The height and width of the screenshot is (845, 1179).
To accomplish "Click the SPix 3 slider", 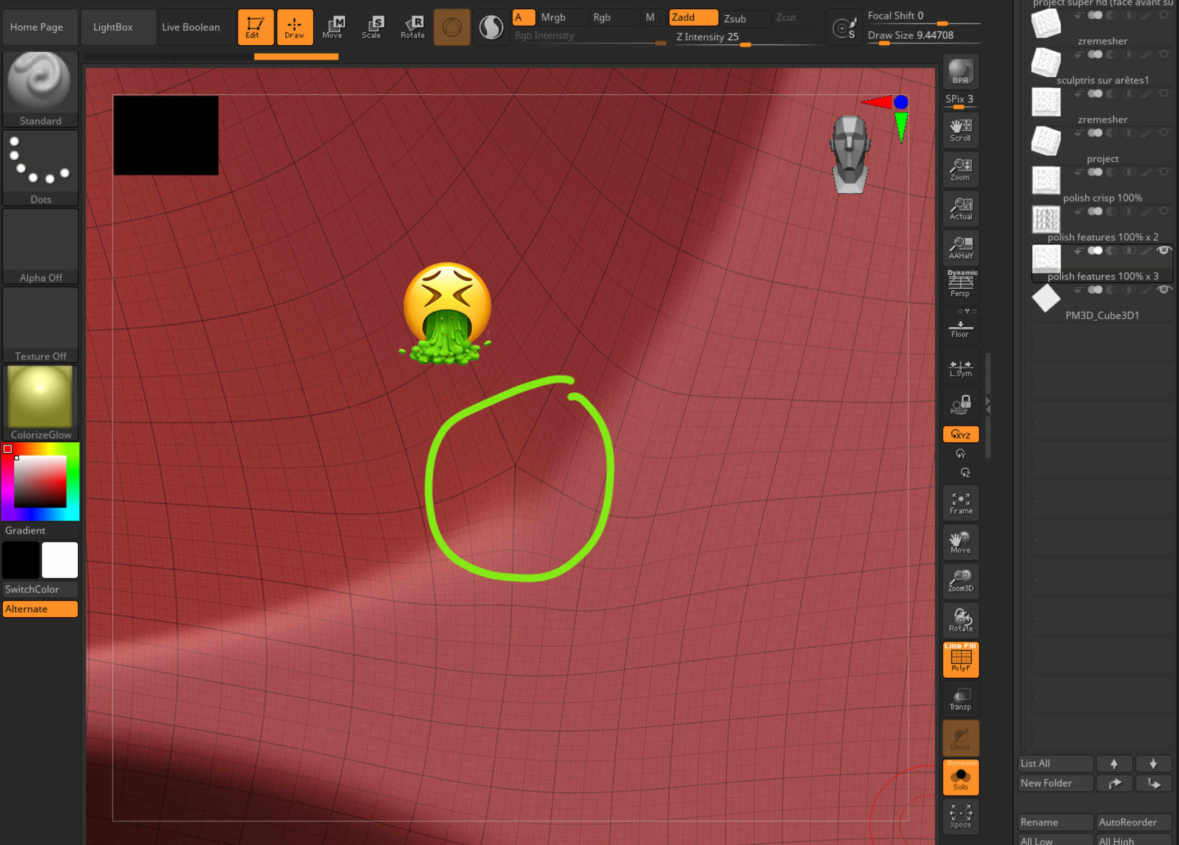I will [961, 100].
